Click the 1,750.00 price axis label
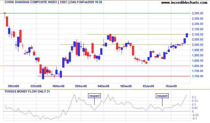 coord(198,71)
